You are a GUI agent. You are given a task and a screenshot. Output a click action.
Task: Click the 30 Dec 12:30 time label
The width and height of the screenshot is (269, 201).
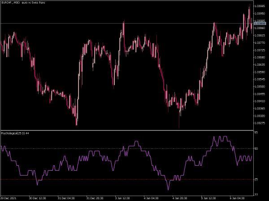(38, 198)
